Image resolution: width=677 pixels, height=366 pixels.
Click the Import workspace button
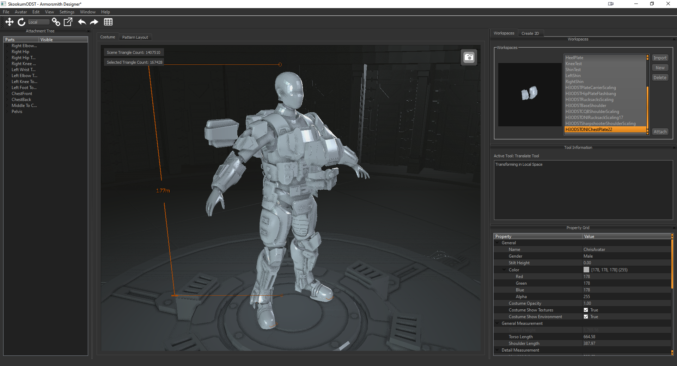pos(660,58)
